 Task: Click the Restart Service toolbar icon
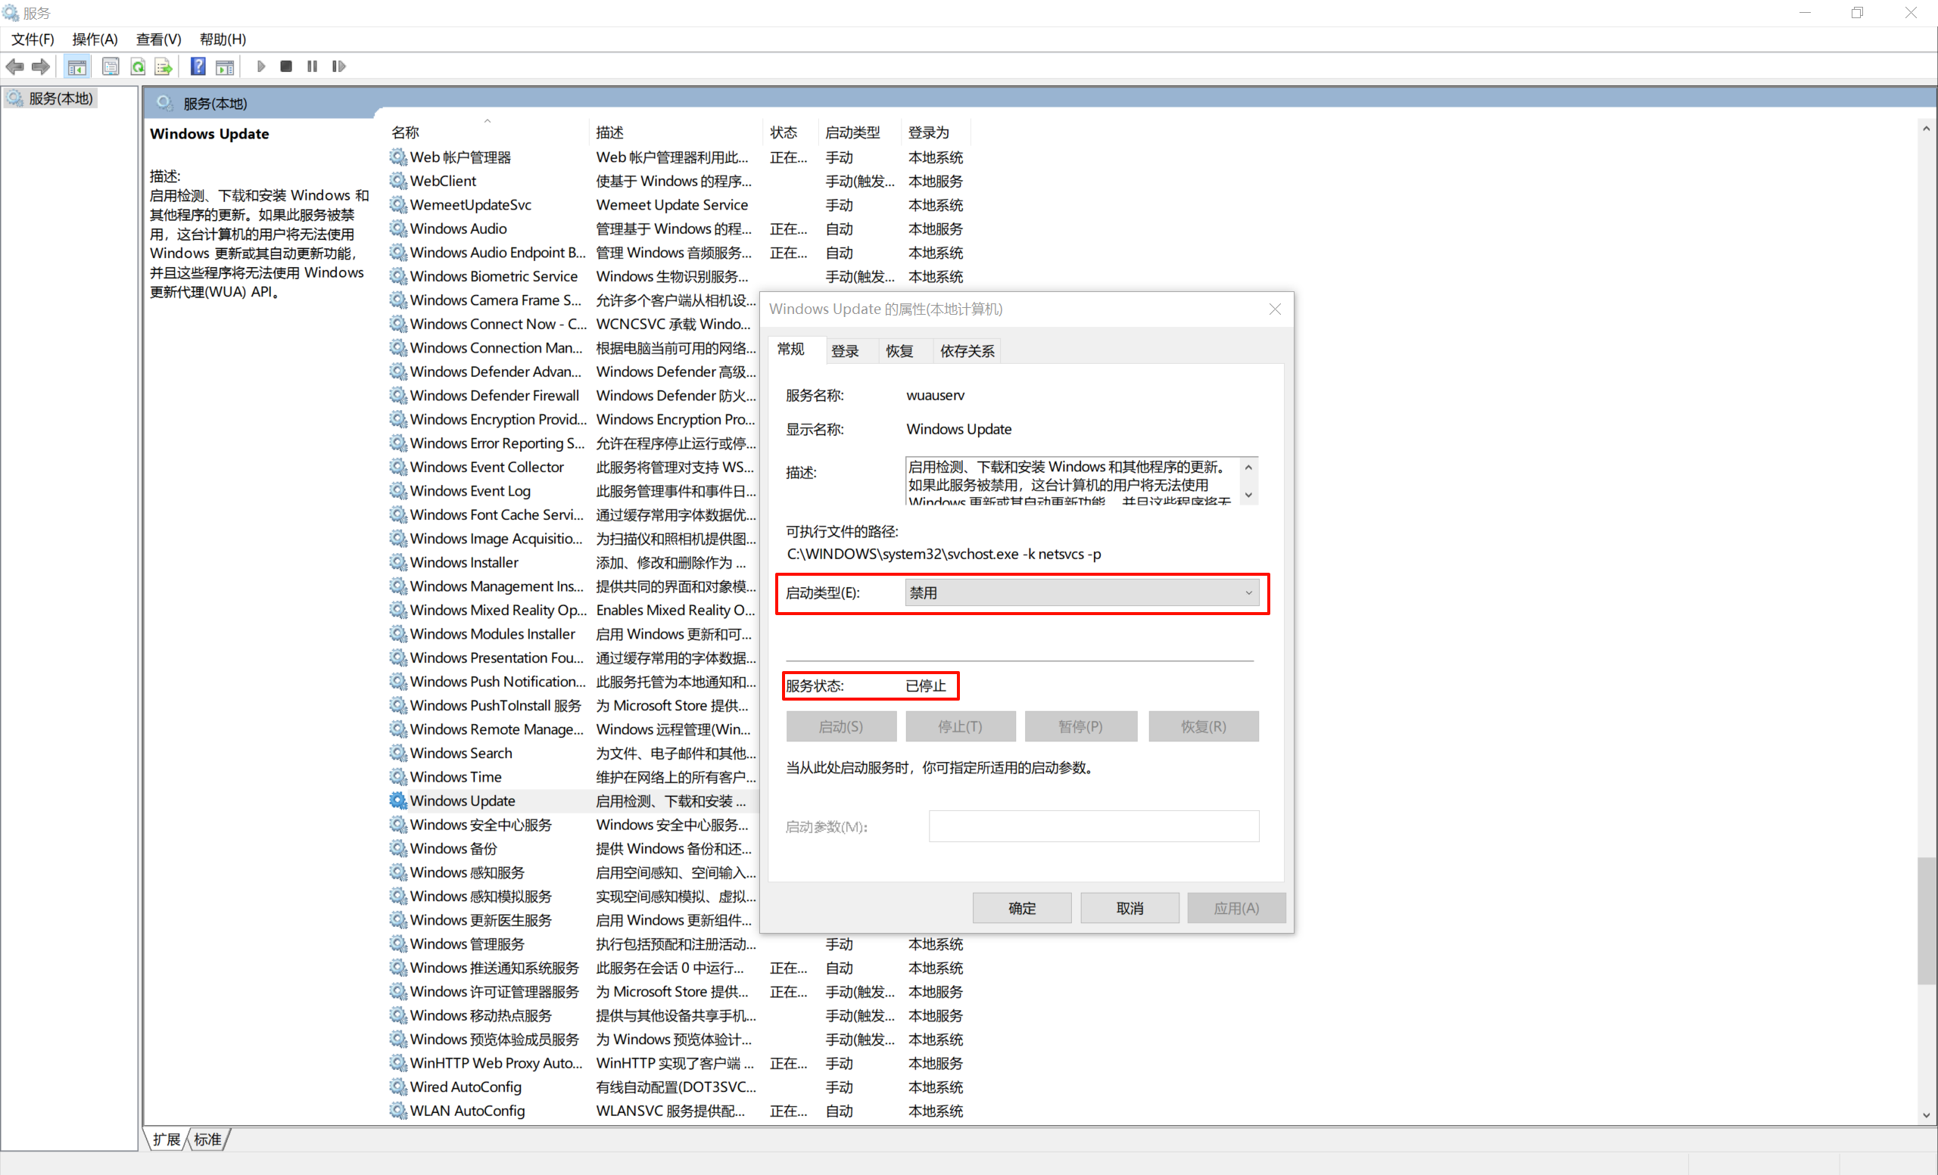(339, 67)
